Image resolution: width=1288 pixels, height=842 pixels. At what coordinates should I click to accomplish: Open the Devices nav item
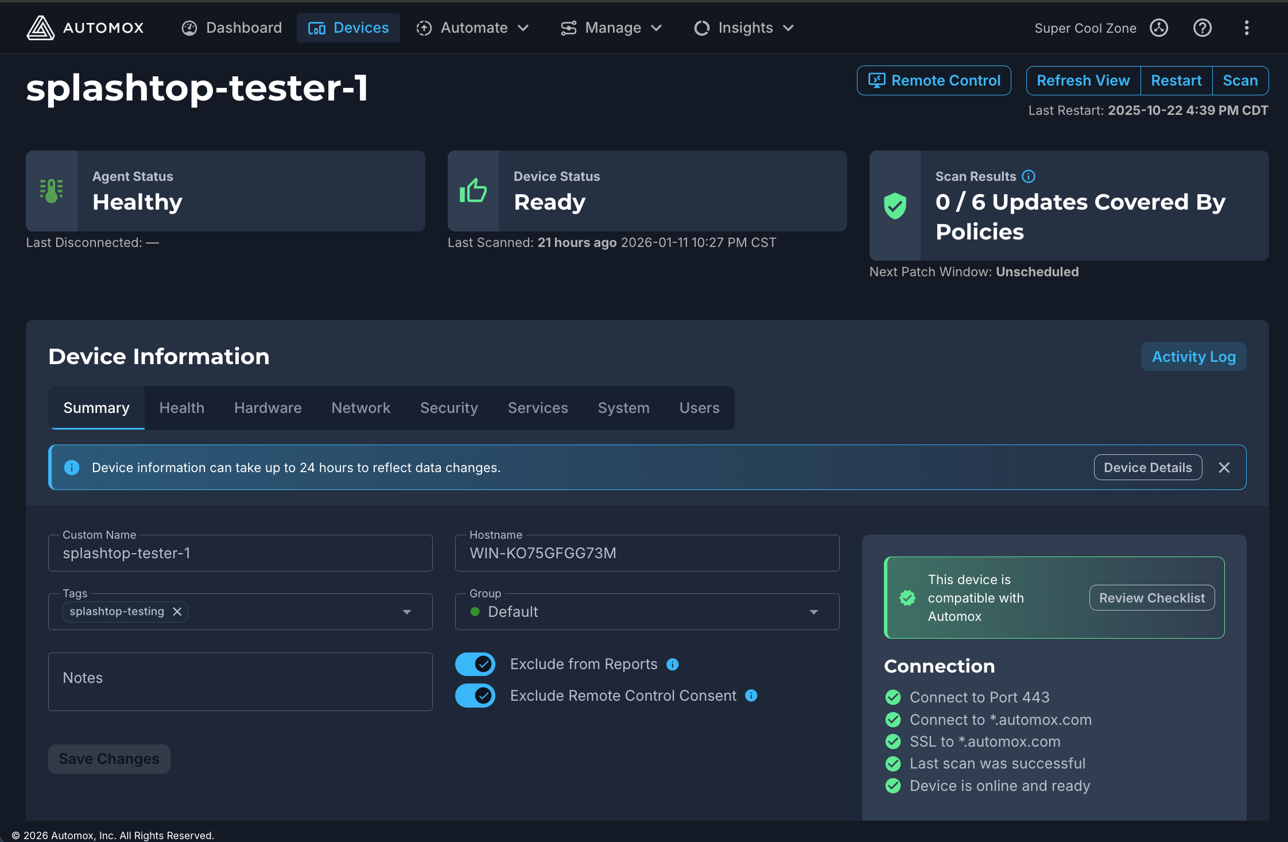(348, 28)
